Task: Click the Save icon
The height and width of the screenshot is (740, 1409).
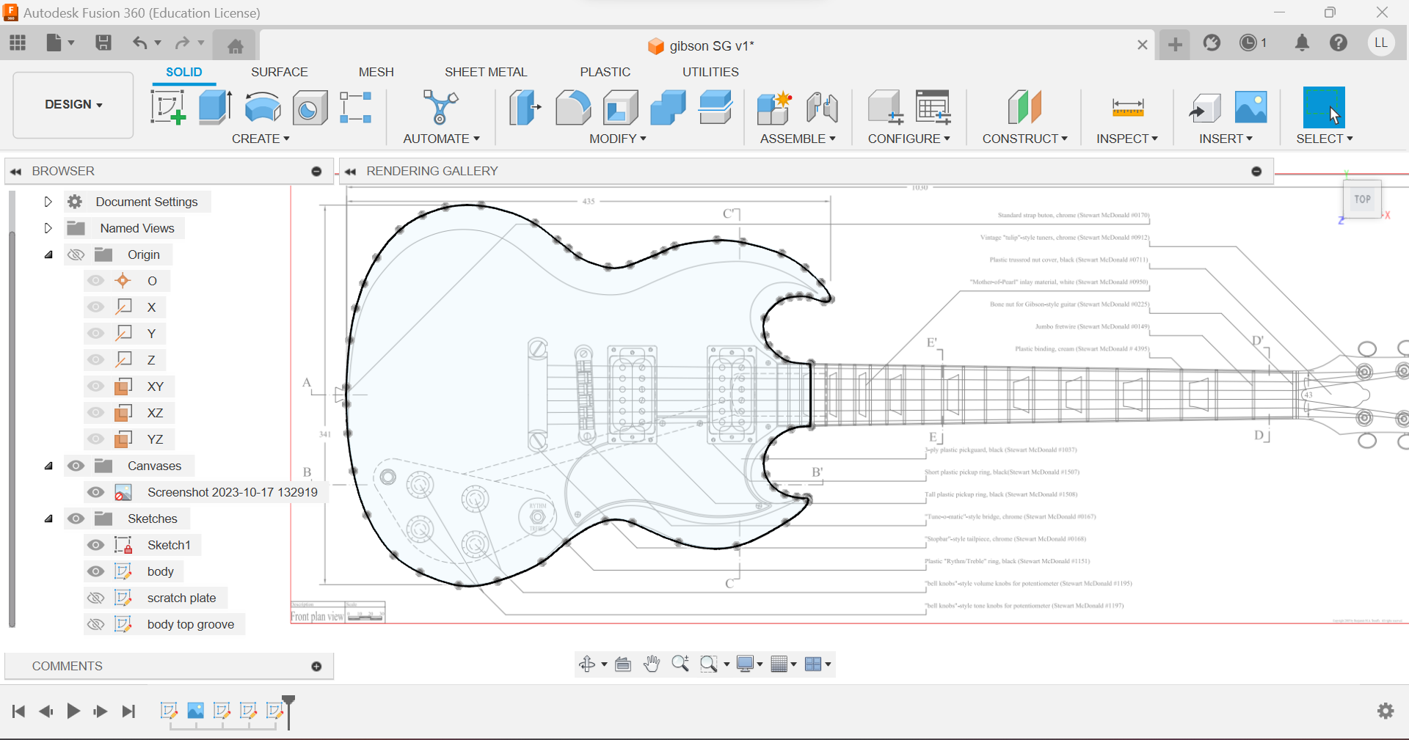Action: point(103,43)
